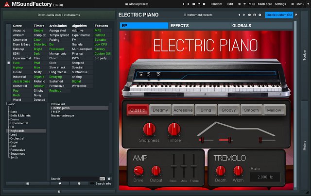Click the favorites heart icon below the search
311x196 pixels.
[59, 184]
